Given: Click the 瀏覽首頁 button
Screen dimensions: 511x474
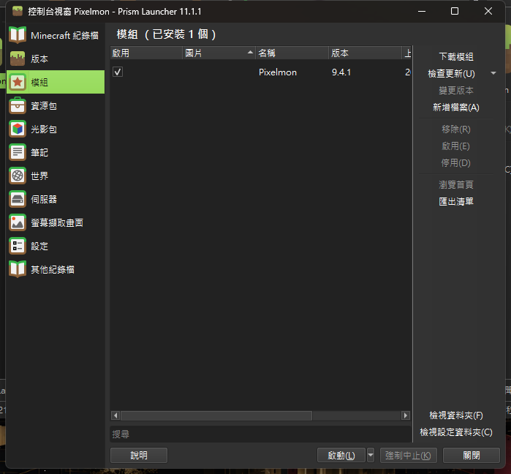Looking at the screenshot, I should pyautogui.click(x=456, y=184).
